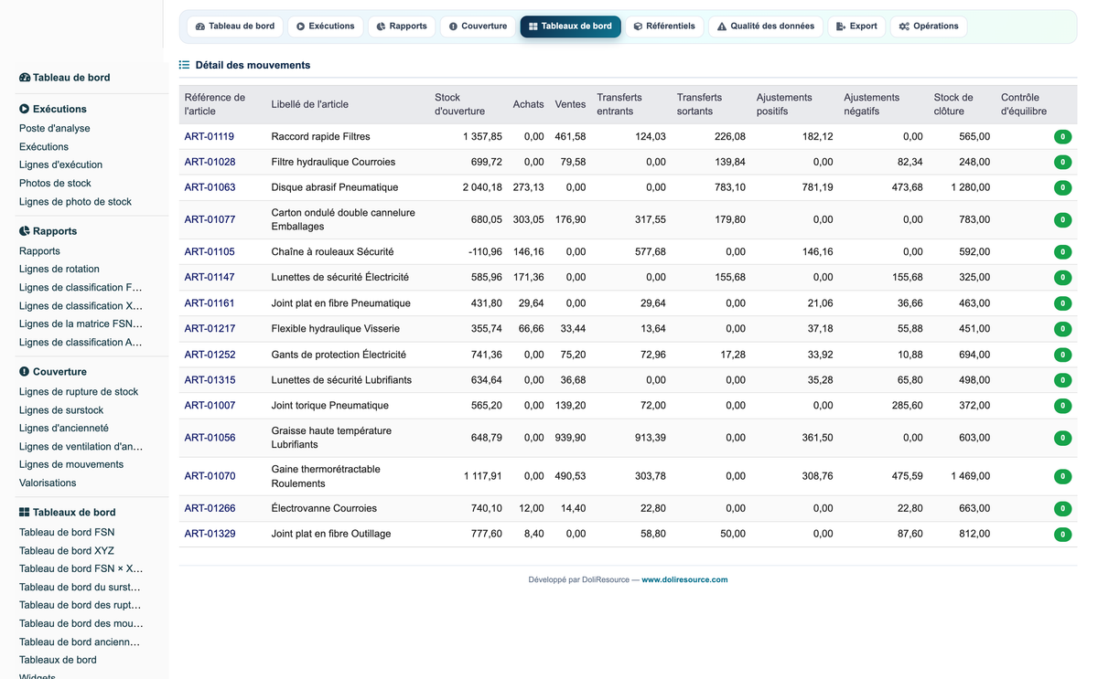The width and height of the screenshot is (1098, 679).
Task: Click the sidebar Exécutions play icon
Action: click(x=25, y=109)
